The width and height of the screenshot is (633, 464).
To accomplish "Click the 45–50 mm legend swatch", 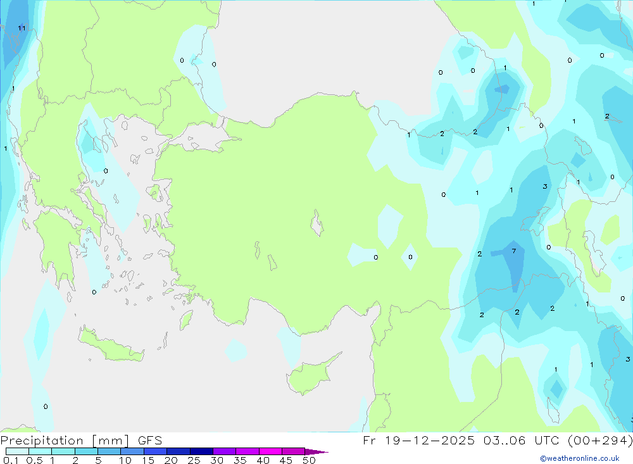I will (294, 451).
